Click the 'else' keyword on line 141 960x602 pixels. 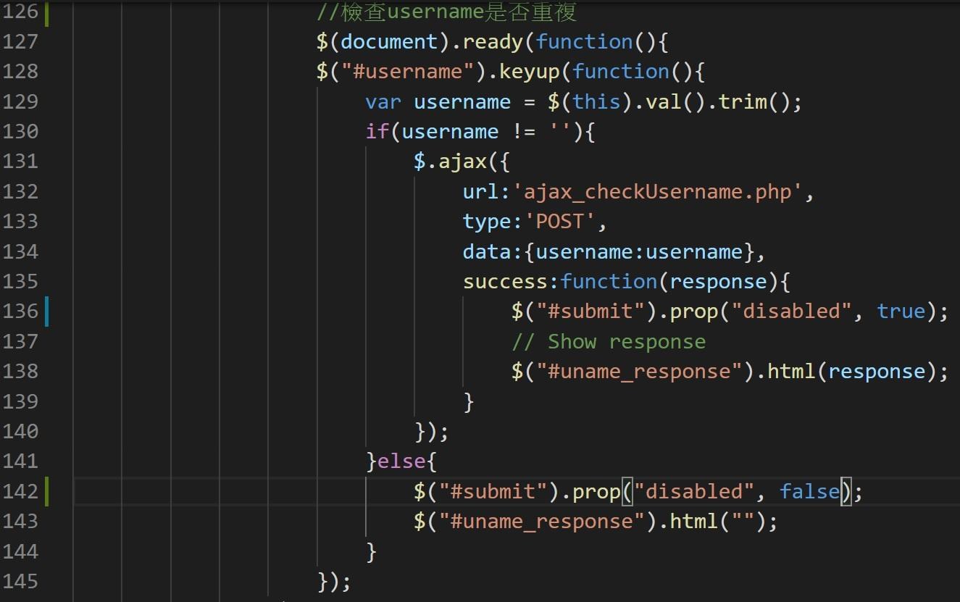coord(401,461)
